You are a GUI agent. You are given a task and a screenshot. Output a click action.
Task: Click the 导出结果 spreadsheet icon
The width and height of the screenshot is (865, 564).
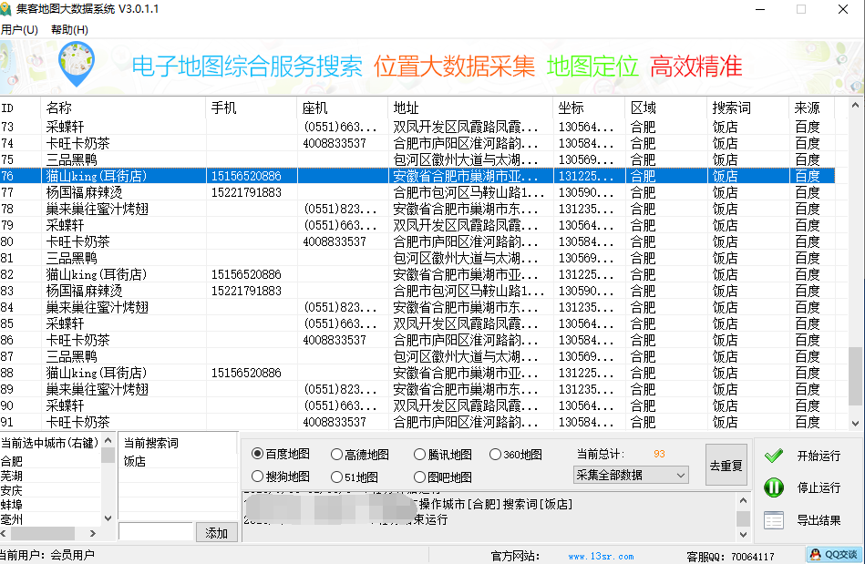774,519
